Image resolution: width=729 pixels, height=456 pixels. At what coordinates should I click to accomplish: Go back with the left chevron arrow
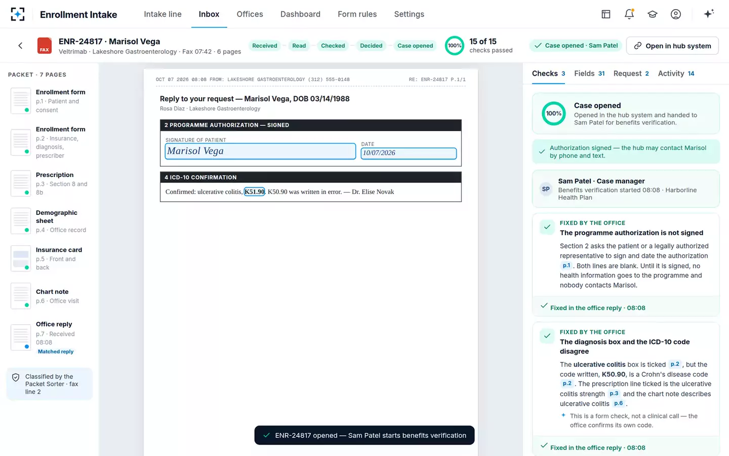tap(20, 46)
